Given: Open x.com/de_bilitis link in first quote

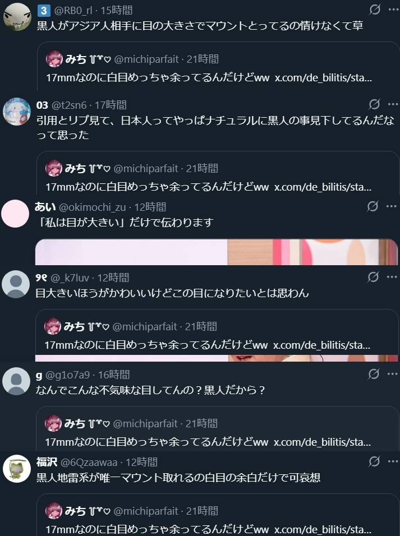Looking at the screenshot, I should click(323, 77).
